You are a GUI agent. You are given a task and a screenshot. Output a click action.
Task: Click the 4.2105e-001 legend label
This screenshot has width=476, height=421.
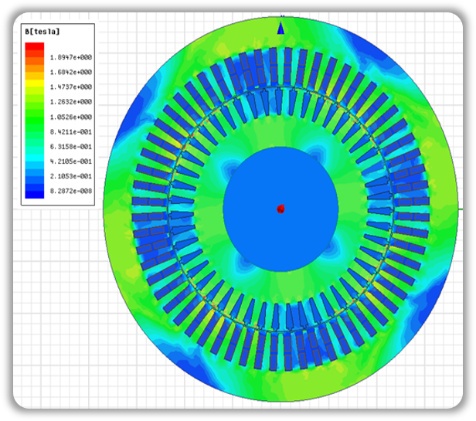[71, 161]
